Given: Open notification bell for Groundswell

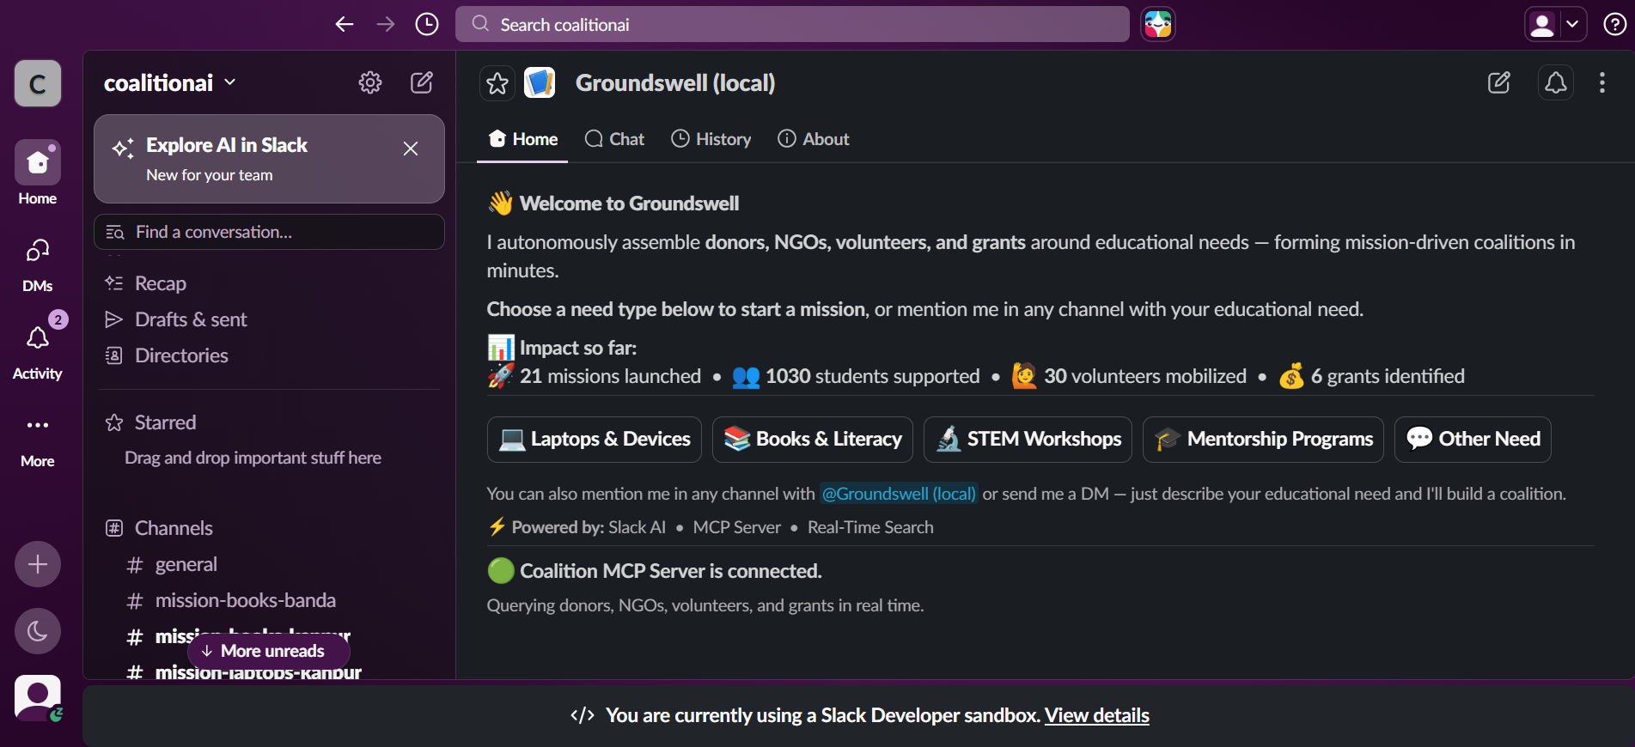Looking at the screenshot, I should tap(1556, 82).
